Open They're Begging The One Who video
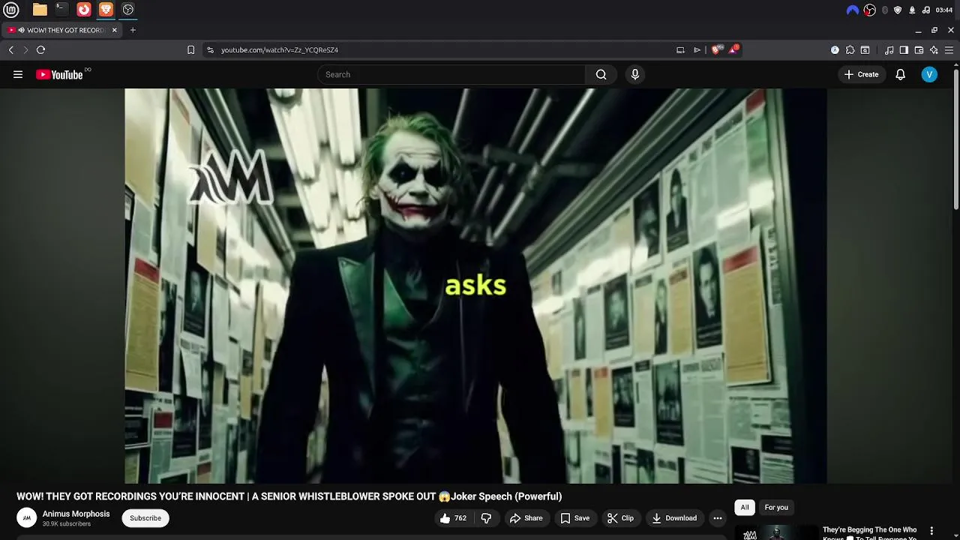Viewport: 960px width, 540px height. (869, 530)
